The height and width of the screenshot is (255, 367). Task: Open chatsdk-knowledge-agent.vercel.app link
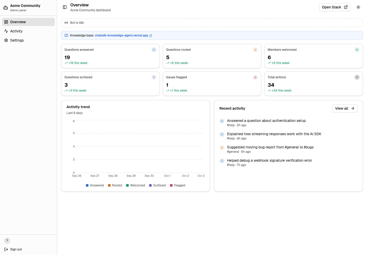pyautogui.click(x=121, y=35)
